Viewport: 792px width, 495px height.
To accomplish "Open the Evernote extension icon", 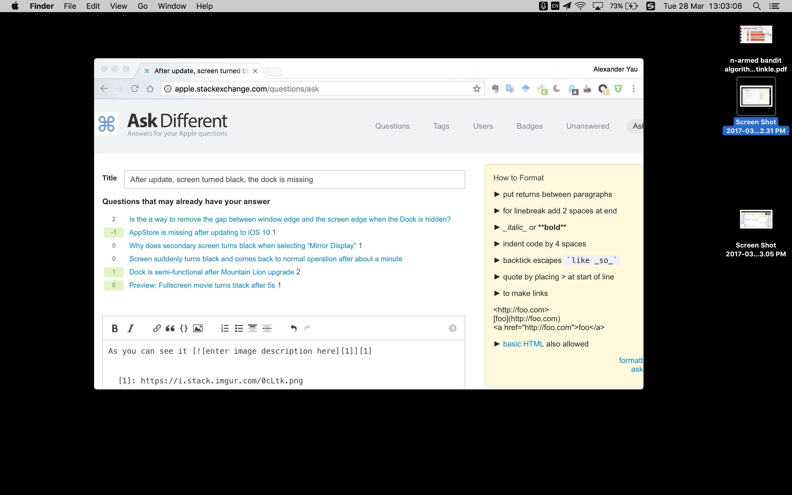I will click(495, 89).
